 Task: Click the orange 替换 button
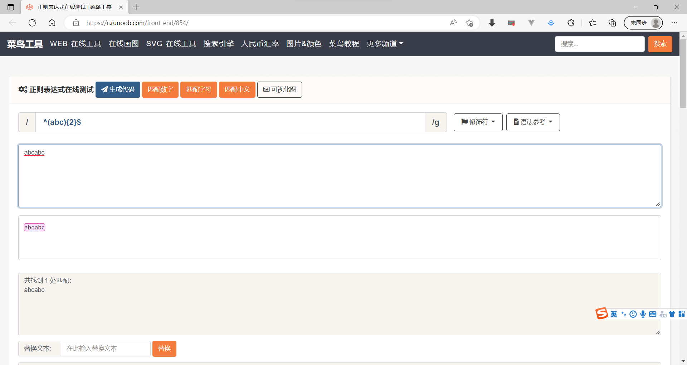tap(164, 349)
